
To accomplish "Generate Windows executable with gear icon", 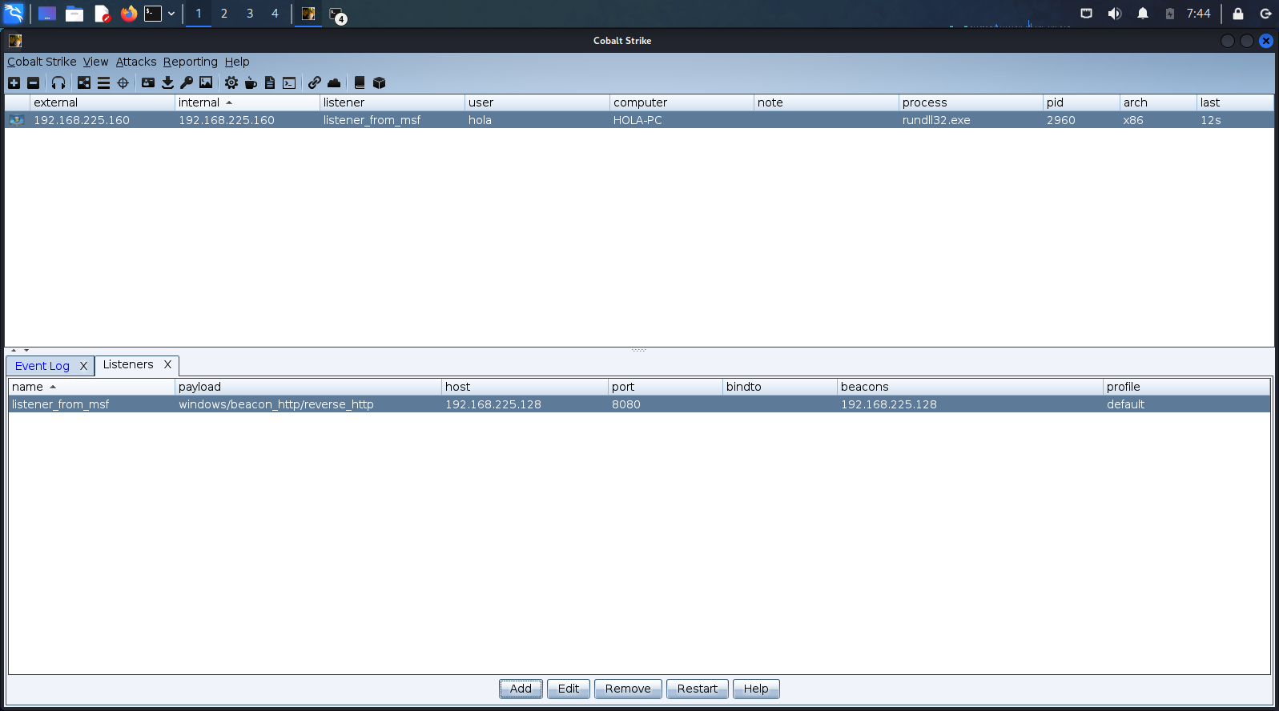I will pos(231,82).
